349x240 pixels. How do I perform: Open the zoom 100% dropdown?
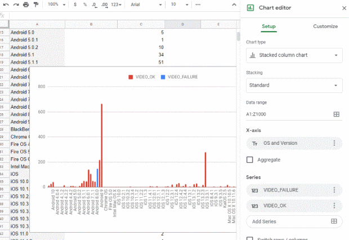point(56,5)
